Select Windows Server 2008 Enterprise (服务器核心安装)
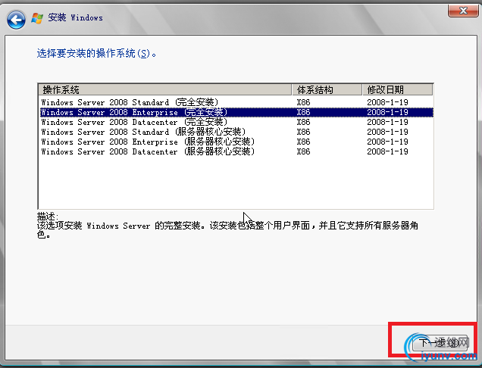This screenshot has height=368, width=482. (236, 142)
